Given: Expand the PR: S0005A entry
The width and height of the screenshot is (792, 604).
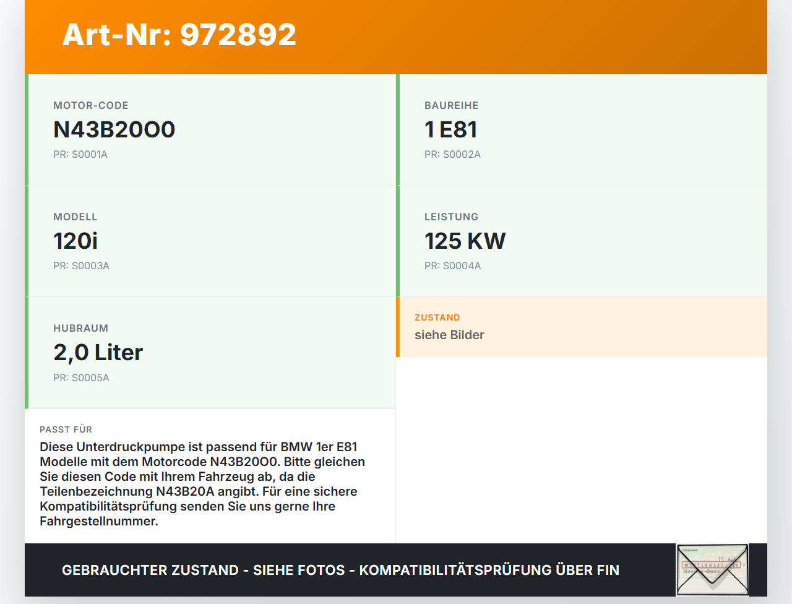Looking at the screenshot, I should tap(81, 377).
